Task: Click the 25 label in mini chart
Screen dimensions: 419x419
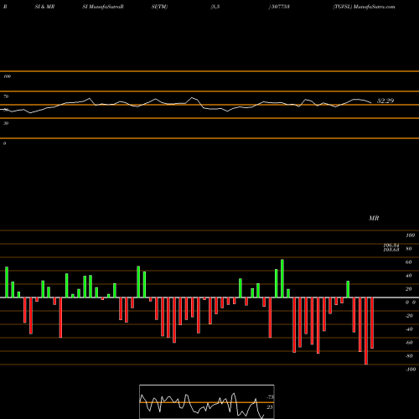Action: [270, 407]
